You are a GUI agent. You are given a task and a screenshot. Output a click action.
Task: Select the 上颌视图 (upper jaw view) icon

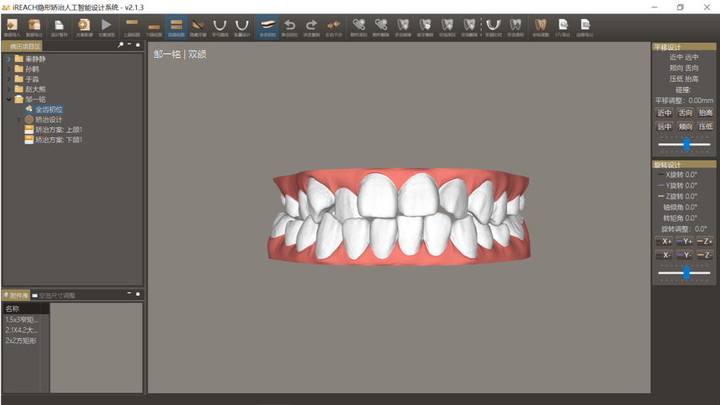pos(132,27)
